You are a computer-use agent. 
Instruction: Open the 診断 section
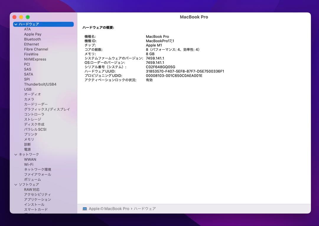pos(27,144)
